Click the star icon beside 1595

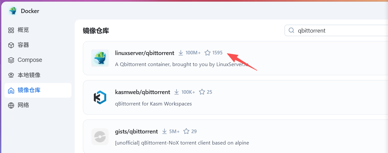pyautogui.click(x=208, y=53)
